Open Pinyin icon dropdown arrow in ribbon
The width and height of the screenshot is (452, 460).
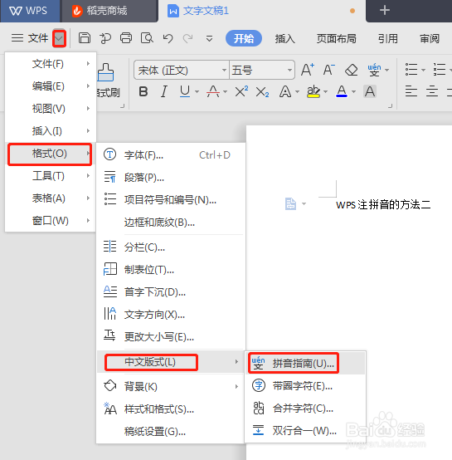point(387,71)
